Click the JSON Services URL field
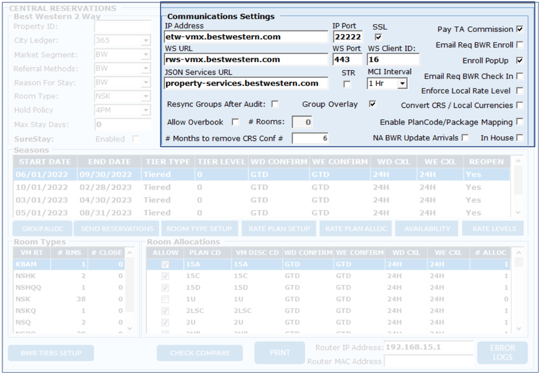Viewport: 541px width, 375px height. pos(246,83)
